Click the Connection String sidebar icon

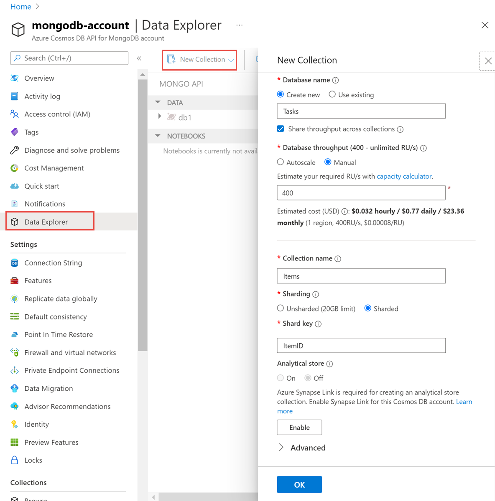[x=14, y=263]
